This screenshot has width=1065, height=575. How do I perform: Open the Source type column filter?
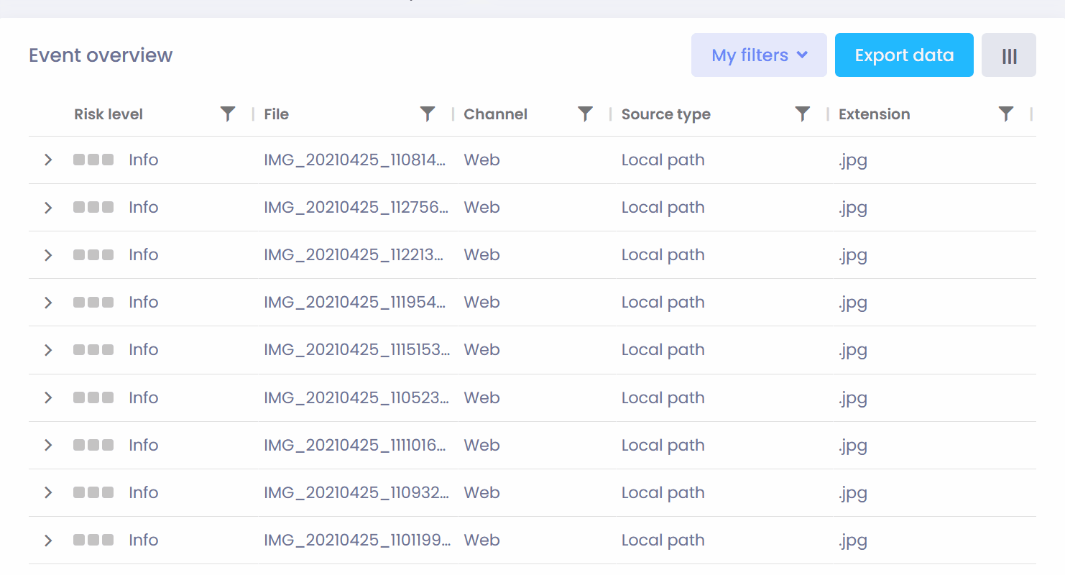[803, 114]
